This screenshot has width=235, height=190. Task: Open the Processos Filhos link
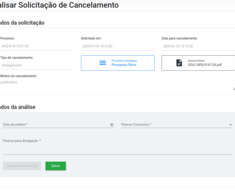[124, 65]
